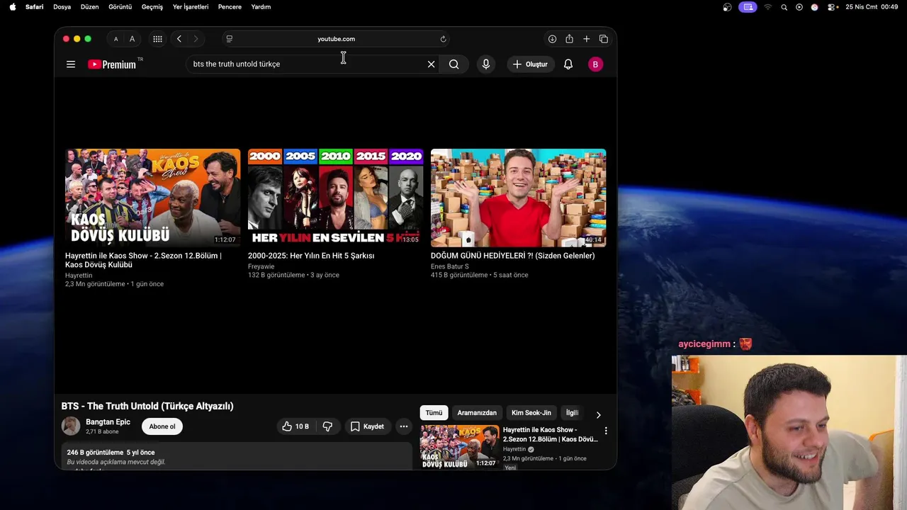Open sidebar Hayrettin ile Kaos Show thumbnail
907x510 pixels.
pyautogui.click(x=459, y=446)
